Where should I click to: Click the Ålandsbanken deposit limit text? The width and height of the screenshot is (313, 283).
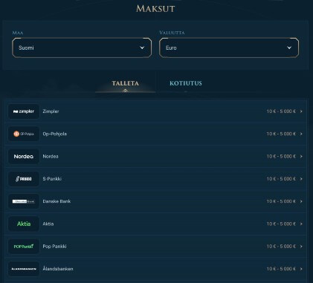click(281, 269)
